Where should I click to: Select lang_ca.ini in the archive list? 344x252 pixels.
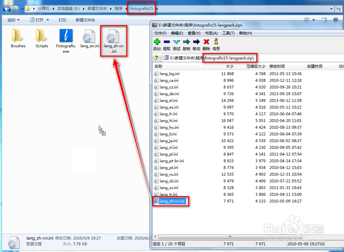[169, 80]
